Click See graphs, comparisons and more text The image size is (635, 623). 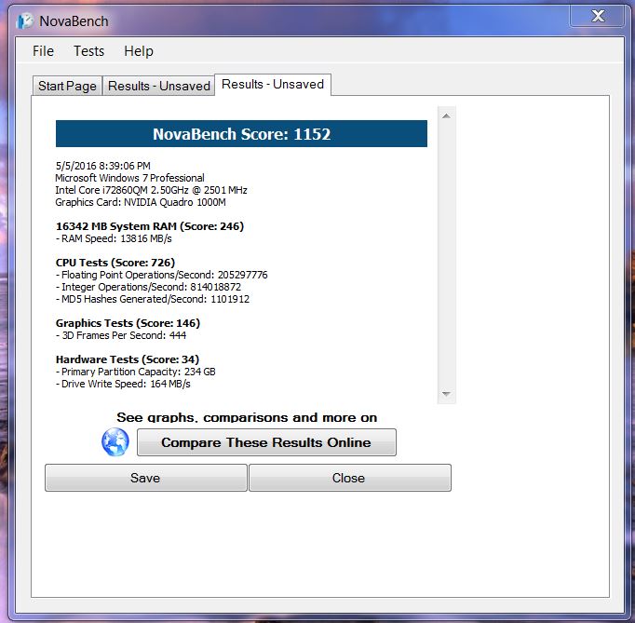[x=247, y=417]
